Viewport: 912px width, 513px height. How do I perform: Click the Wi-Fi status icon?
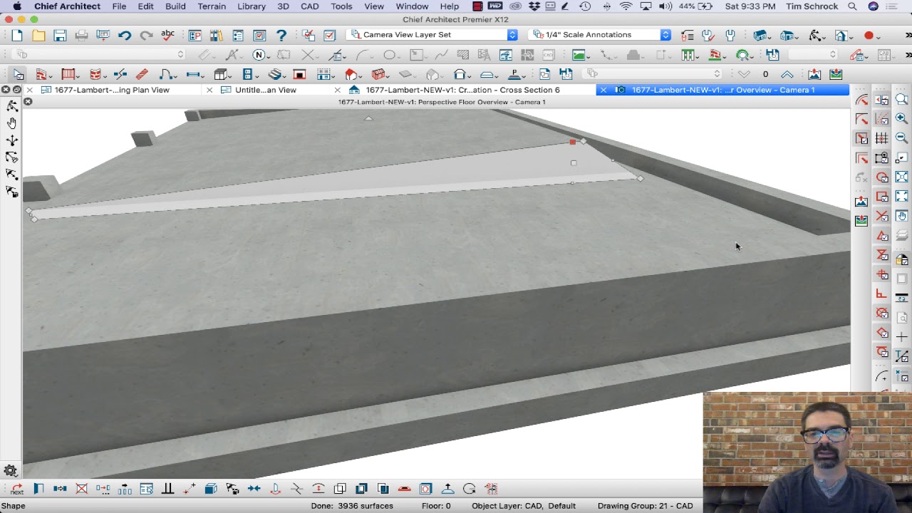(626, 6)
